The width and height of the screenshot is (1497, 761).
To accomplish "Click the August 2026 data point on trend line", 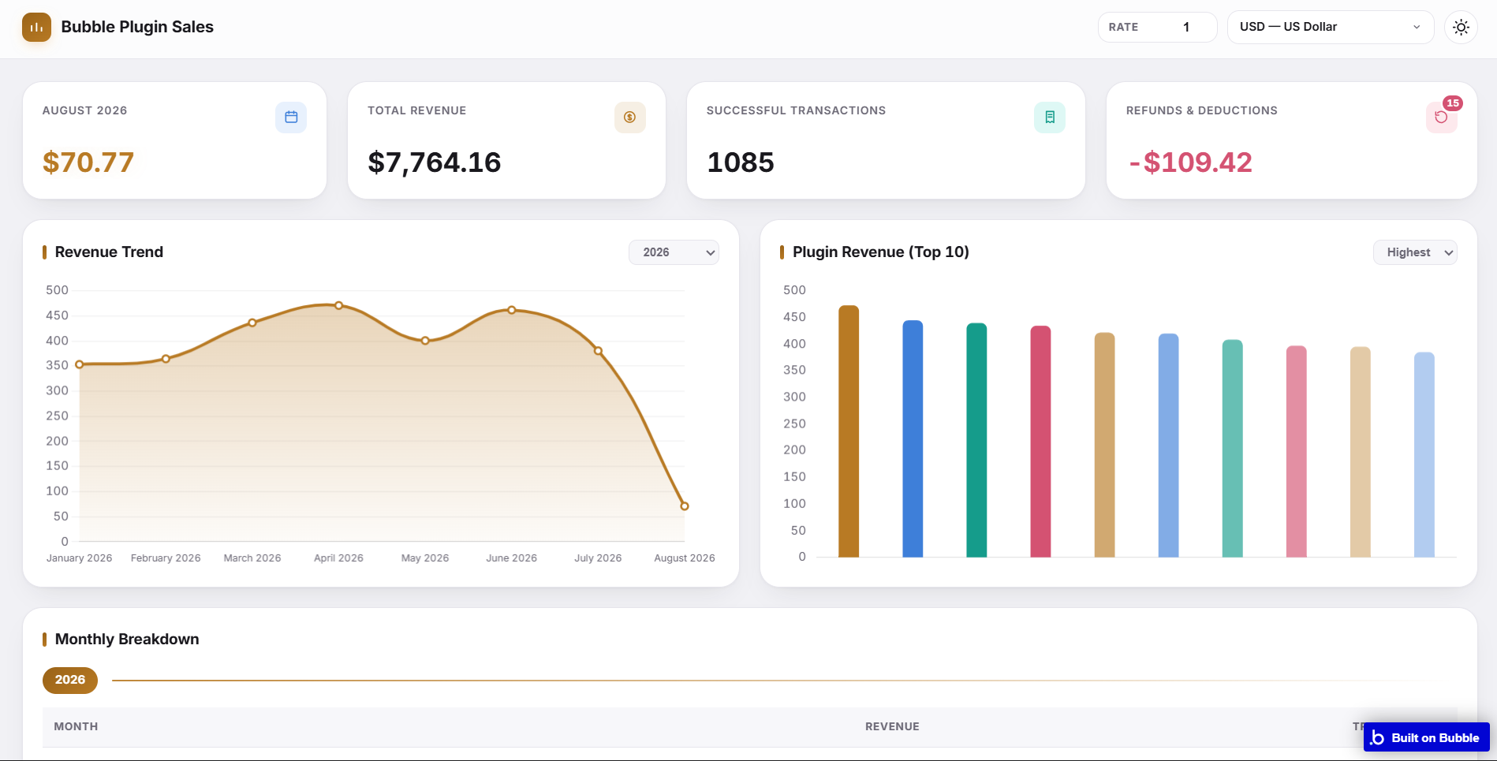I will 685,506.
